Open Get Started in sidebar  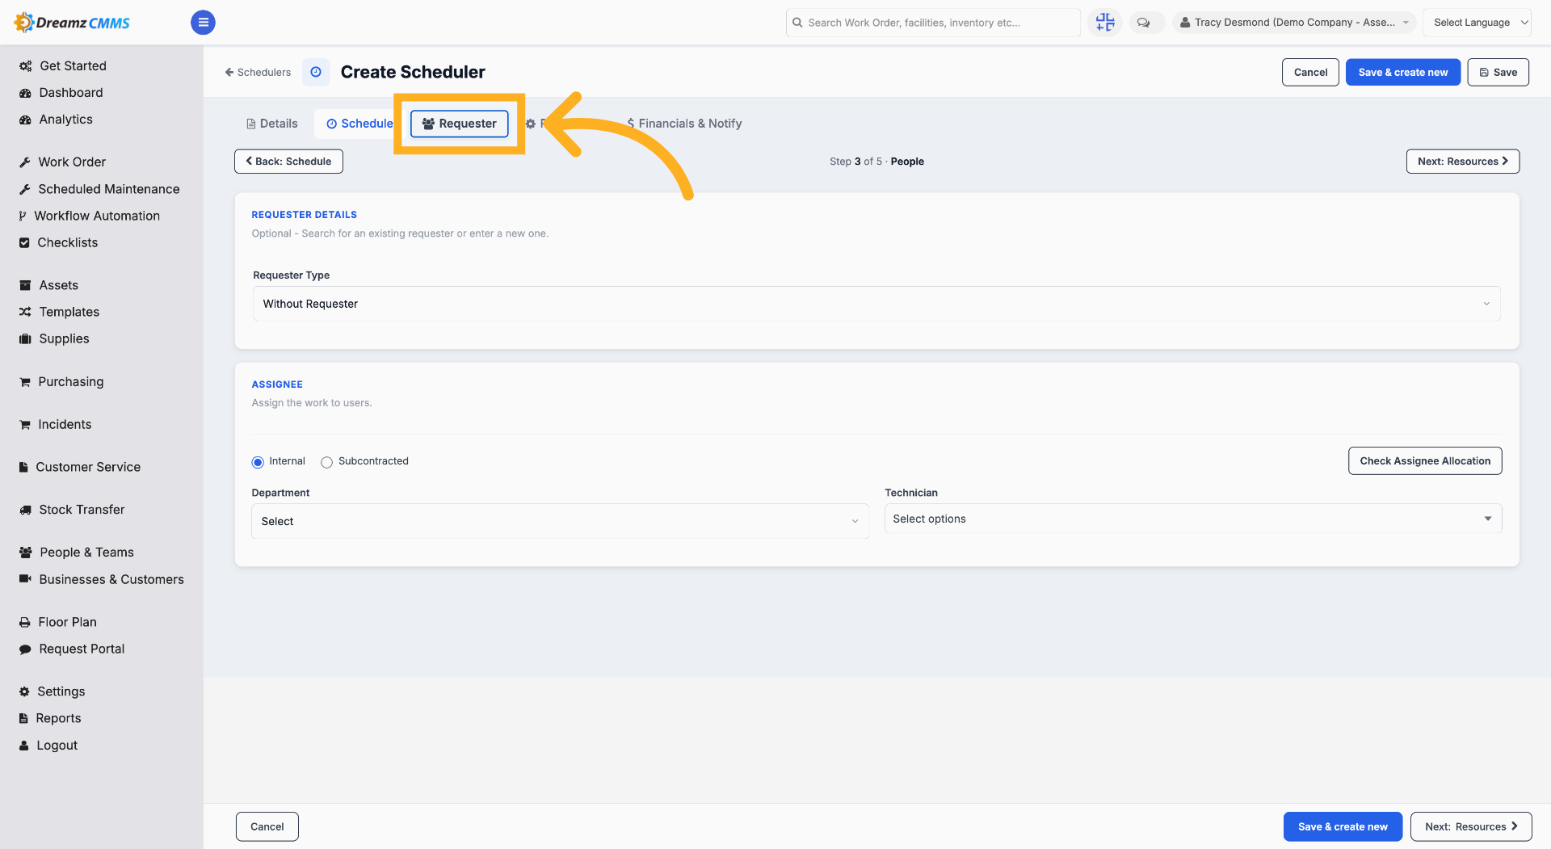point(63,65)
